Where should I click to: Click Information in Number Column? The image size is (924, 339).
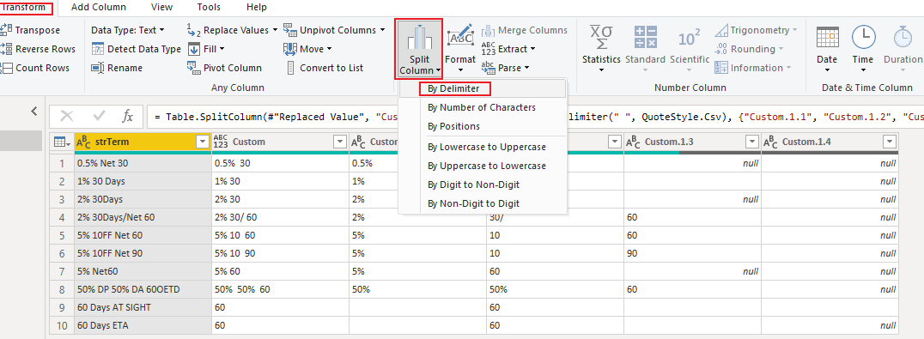pyautogui.click(x=753, y=68)
